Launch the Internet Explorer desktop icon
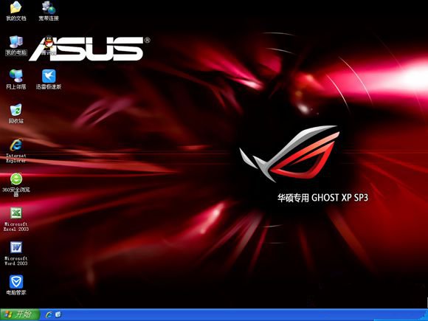 pyautogui.click(x=15, y=151)
